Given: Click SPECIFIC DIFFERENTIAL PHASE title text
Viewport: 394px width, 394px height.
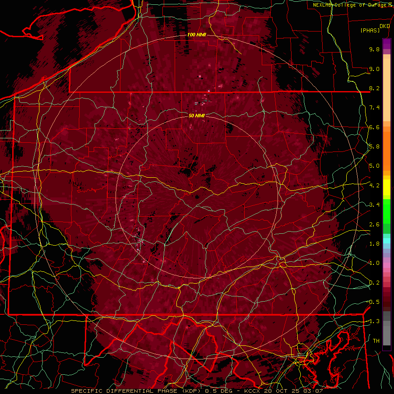Looking at the screenshot, I should click(125, 391).
